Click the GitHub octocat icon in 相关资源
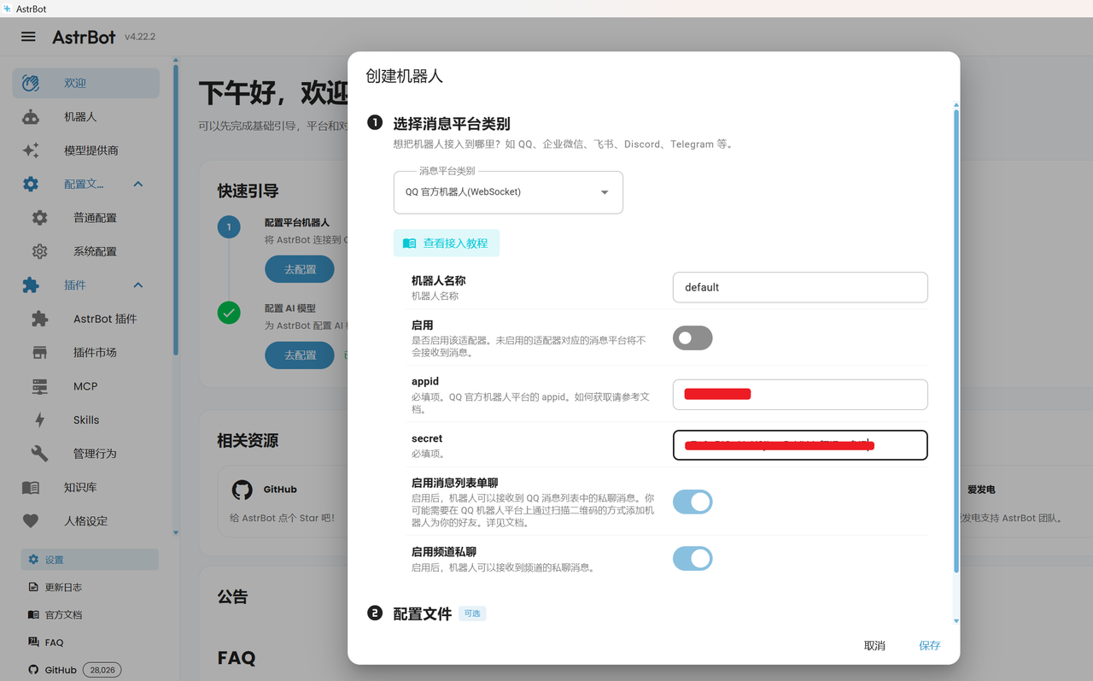 click(243, 490)
